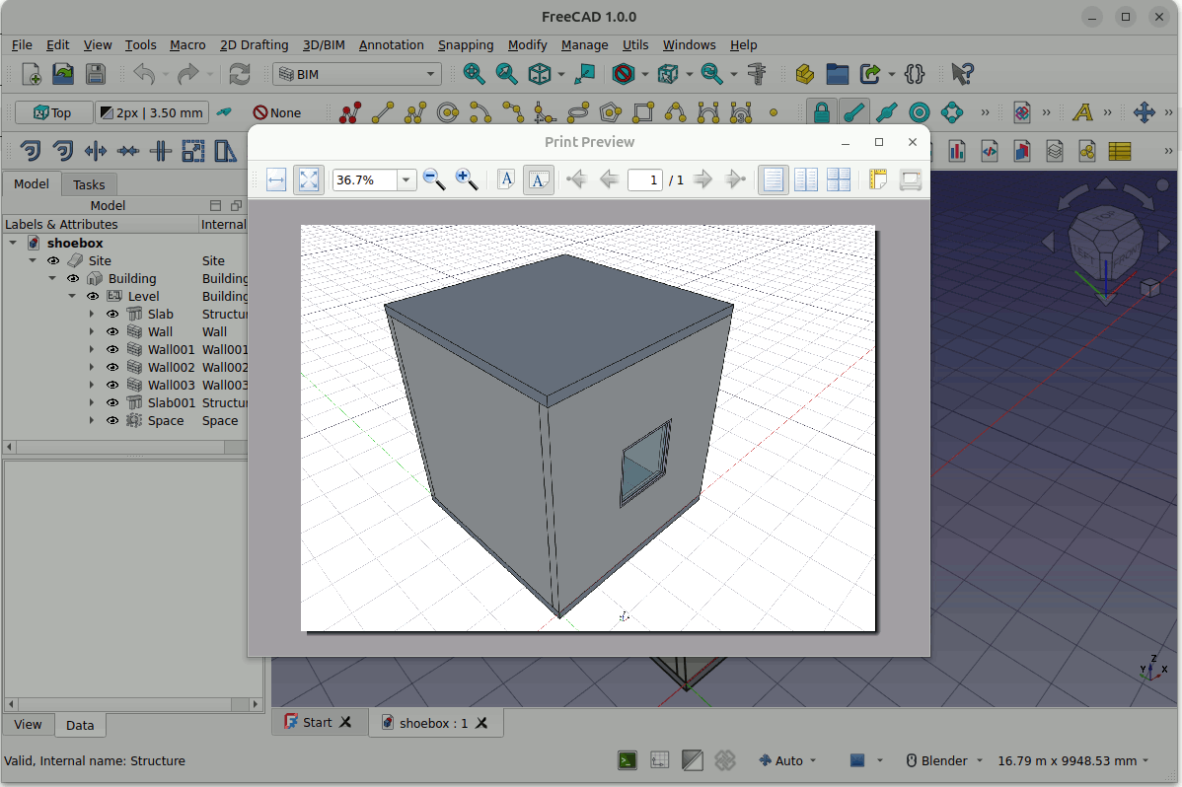This screenshot has width=1182, height=787.
Task: Show overview of all pages
Action: 839,179
